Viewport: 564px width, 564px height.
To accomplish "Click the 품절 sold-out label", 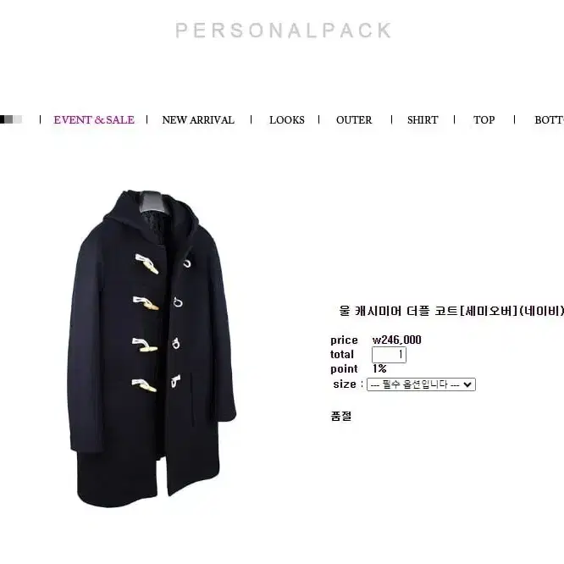I will (340, 416).
